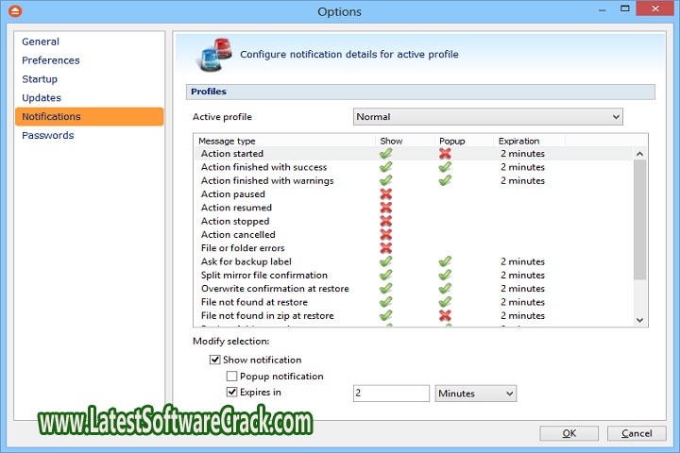Click the Cancel button

pyautogui.click(x=637, y=433)
